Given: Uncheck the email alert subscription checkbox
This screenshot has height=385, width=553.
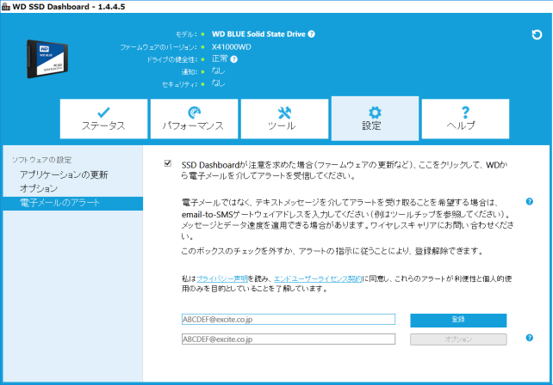Looking at the screenshot, I should pos(168,163).
